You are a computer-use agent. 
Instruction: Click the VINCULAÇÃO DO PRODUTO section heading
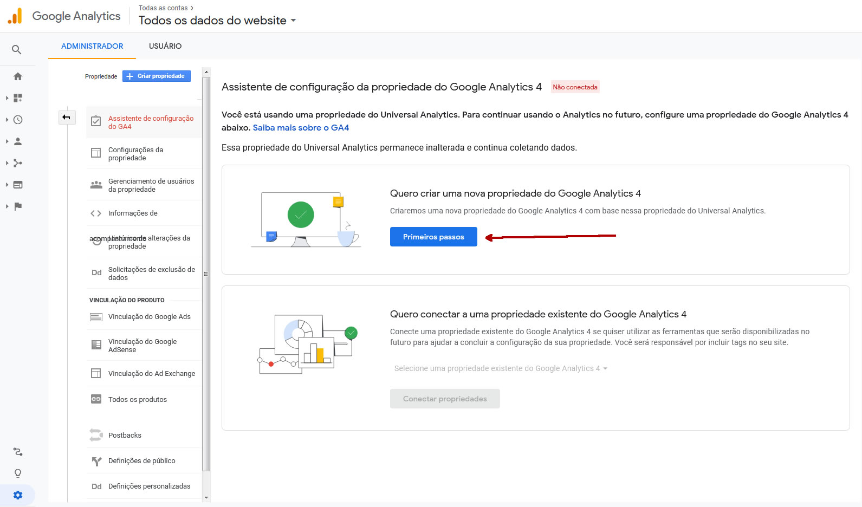127,300
